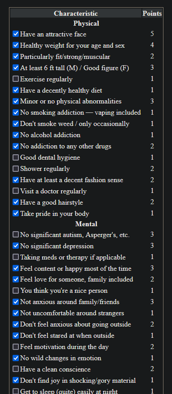
Task: Check 'No significant autism, Asperger's, etc.'
Action: pos(16,235)
